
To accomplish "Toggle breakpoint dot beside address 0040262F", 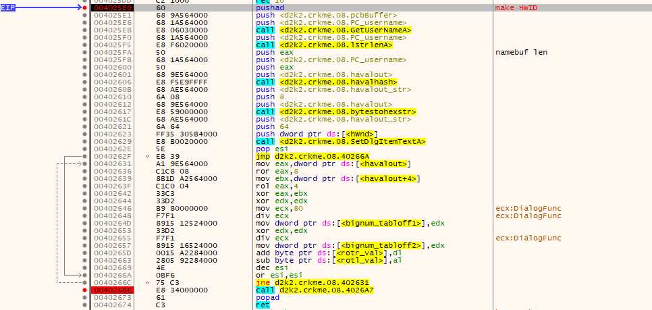I will (x=85, y=157).
